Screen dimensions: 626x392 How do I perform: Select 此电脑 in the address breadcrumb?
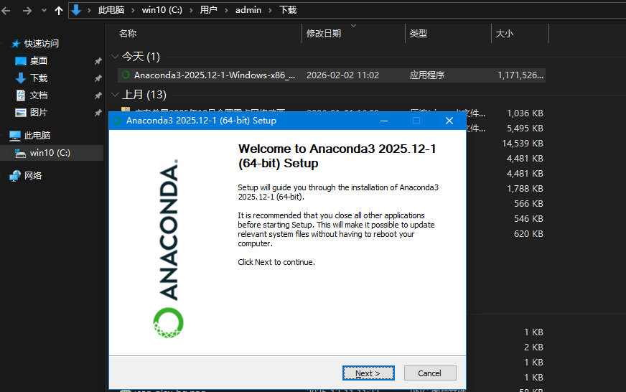[111, 10]
